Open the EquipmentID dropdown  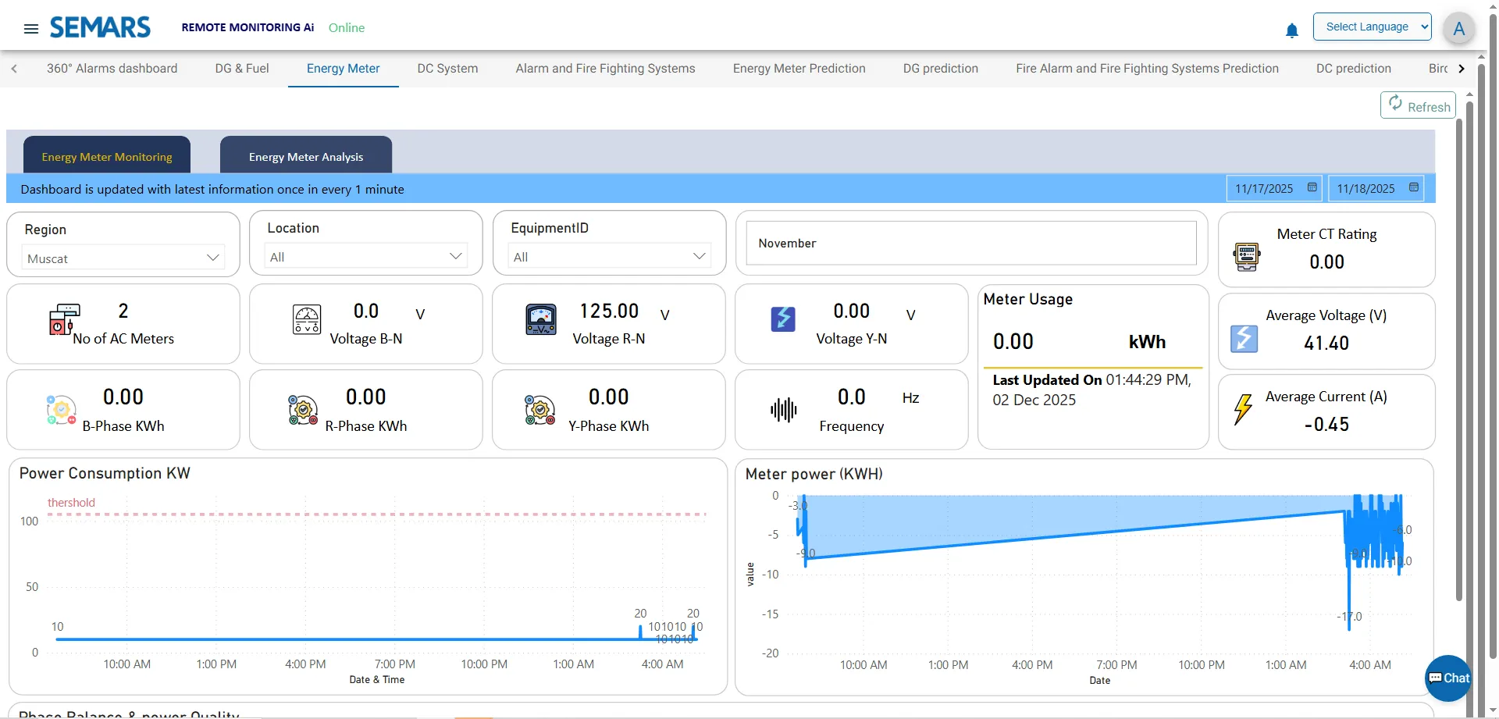click(609, 256)
